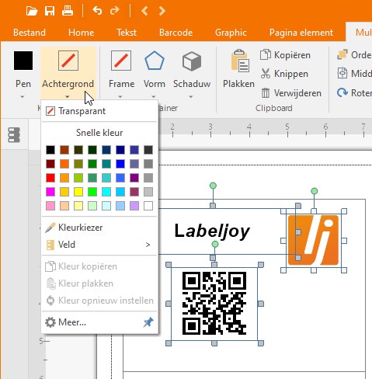Choose Transparant background option
The height and width of the screenshot is (379, 372).
[99, 111]
